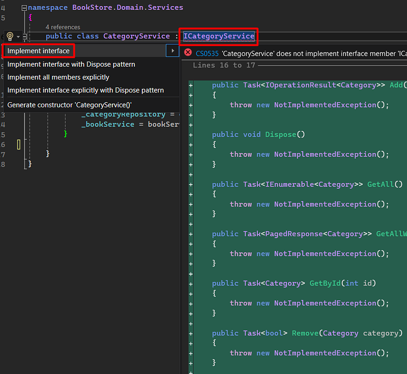Click the error message 'CategoryService' does not implement
Image resolution: width=407 pixels, height=374 pixels.
tap(314, 53)
